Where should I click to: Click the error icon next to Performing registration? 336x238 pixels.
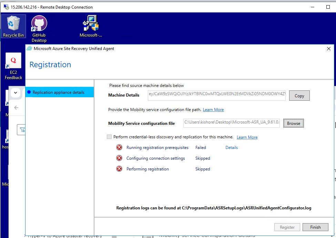[x=119, y=169]
